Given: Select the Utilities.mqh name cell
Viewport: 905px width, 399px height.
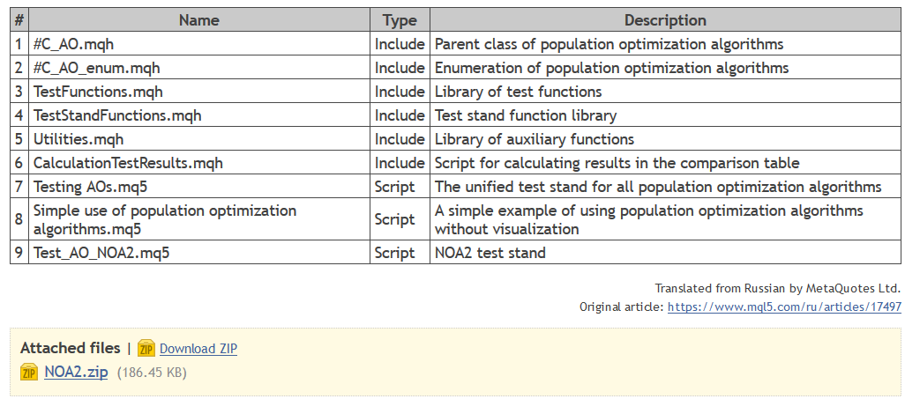Looking at the screenshot, I should point(79,139).
